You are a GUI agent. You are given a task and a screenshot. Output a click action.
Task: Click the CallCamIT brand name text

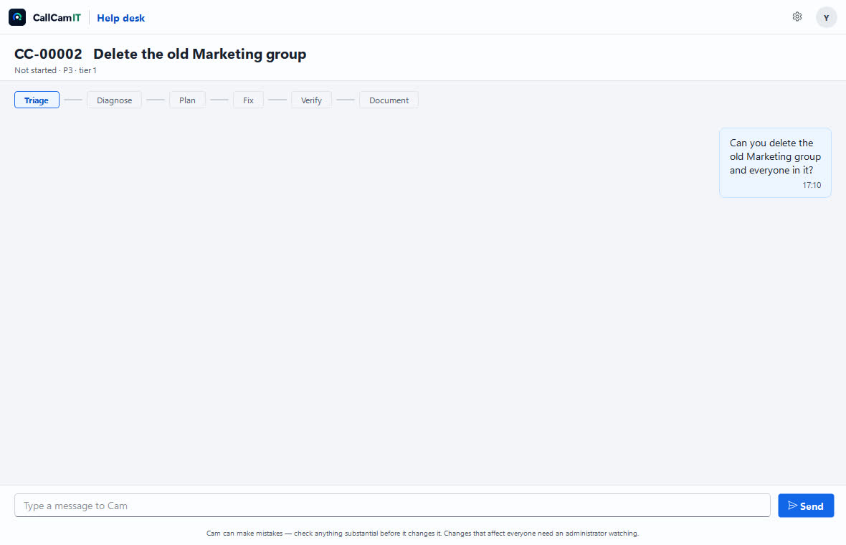[57, 18]
